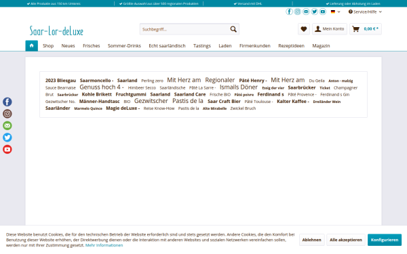The height and width of the screenshot is (254, 407).
Task: Click Facebook icon in left sidebar
Action: coord(7,102)
